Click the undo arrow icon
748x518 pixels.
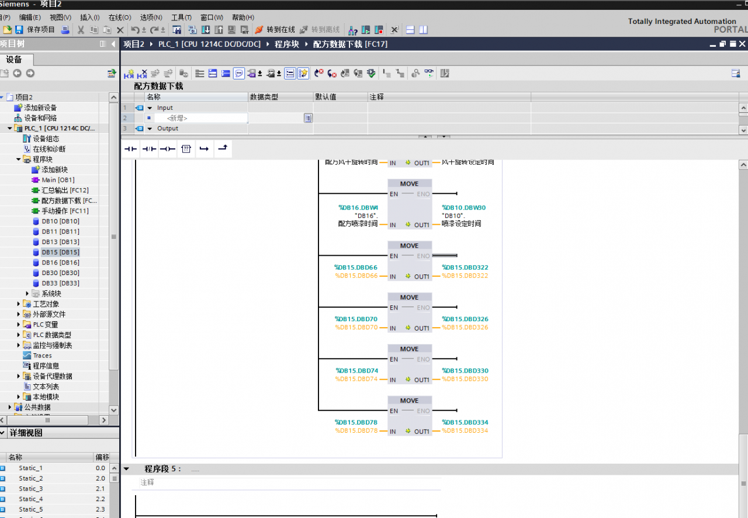coord(136,30)
